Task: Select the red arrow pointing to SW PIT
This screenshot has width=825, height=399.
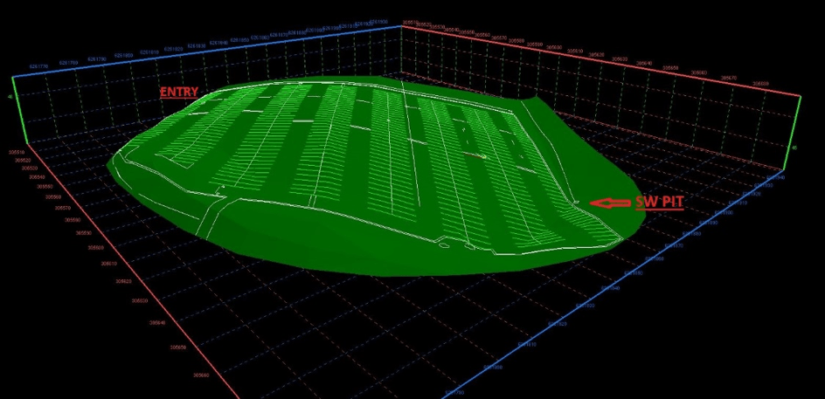Action: [610, 203]
